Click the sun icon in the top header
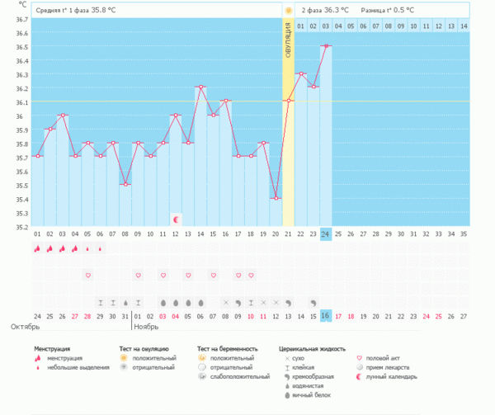495x415 pixels. 288,10
